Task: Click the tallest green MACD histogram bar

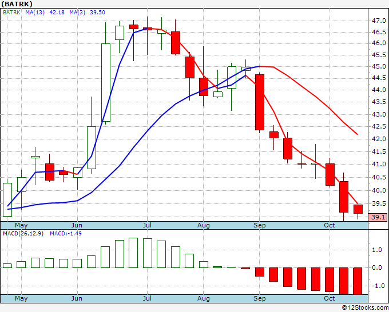Action: pyautogui.click(x=133, y=253)
